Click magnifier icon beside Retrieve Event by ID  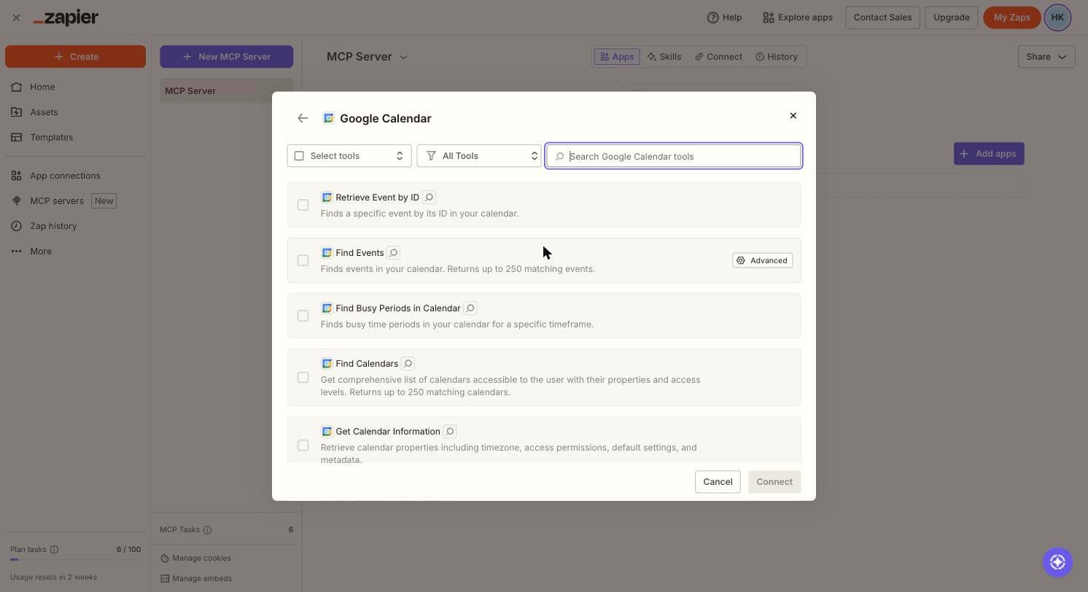point(430,198)
